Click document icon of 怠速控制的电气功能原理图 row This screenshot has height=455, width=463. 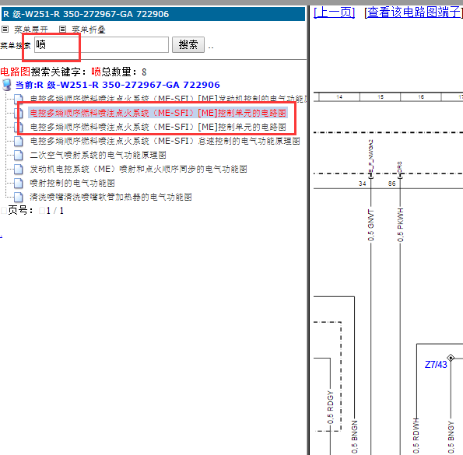pyautogui.click(x=19, y=141)
